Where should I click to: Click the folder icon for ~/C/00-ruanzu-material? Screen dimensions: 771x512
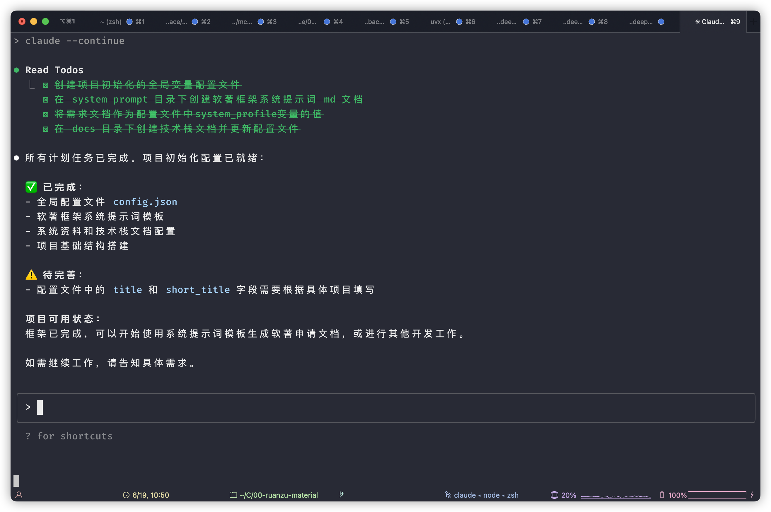coord(233,495)
